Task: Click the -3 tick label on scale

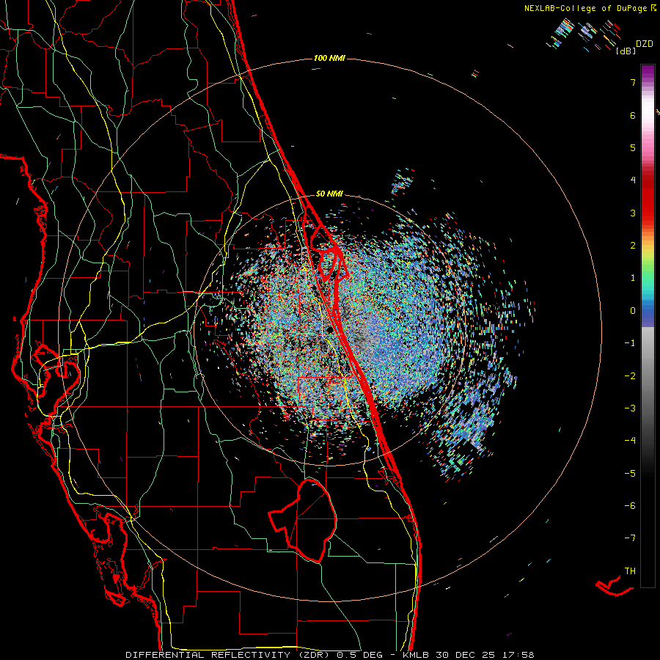Action: coord(630,408)
